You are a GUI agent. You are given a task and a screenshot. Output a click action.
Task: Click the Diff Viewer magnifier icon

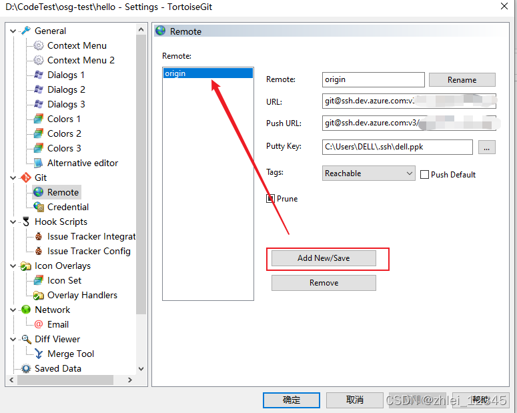26,339
